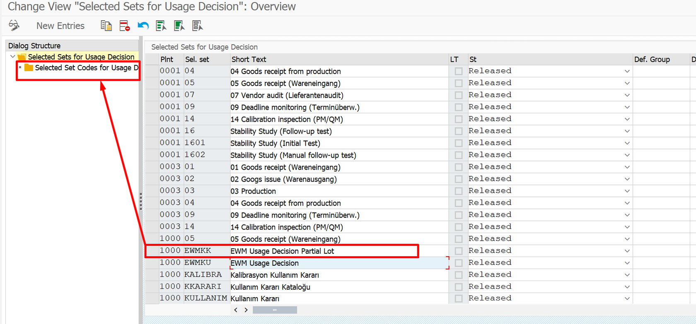Click the Copy As icon
696x324 pixels.
pos(106,26)
